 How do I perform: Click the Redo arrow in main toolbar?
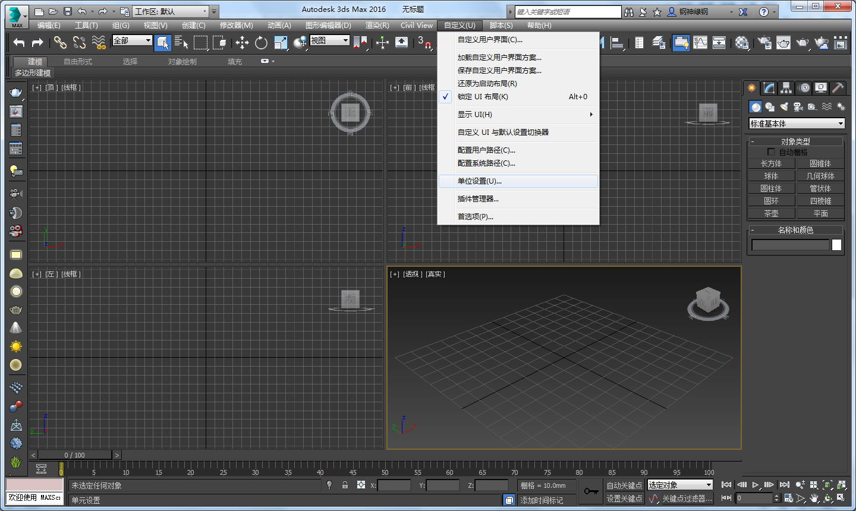[x=37, y=42]
